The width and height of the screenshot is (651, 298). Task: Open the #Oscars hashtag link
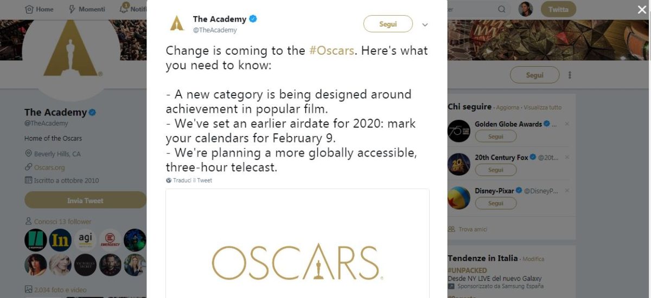point(331,50)
